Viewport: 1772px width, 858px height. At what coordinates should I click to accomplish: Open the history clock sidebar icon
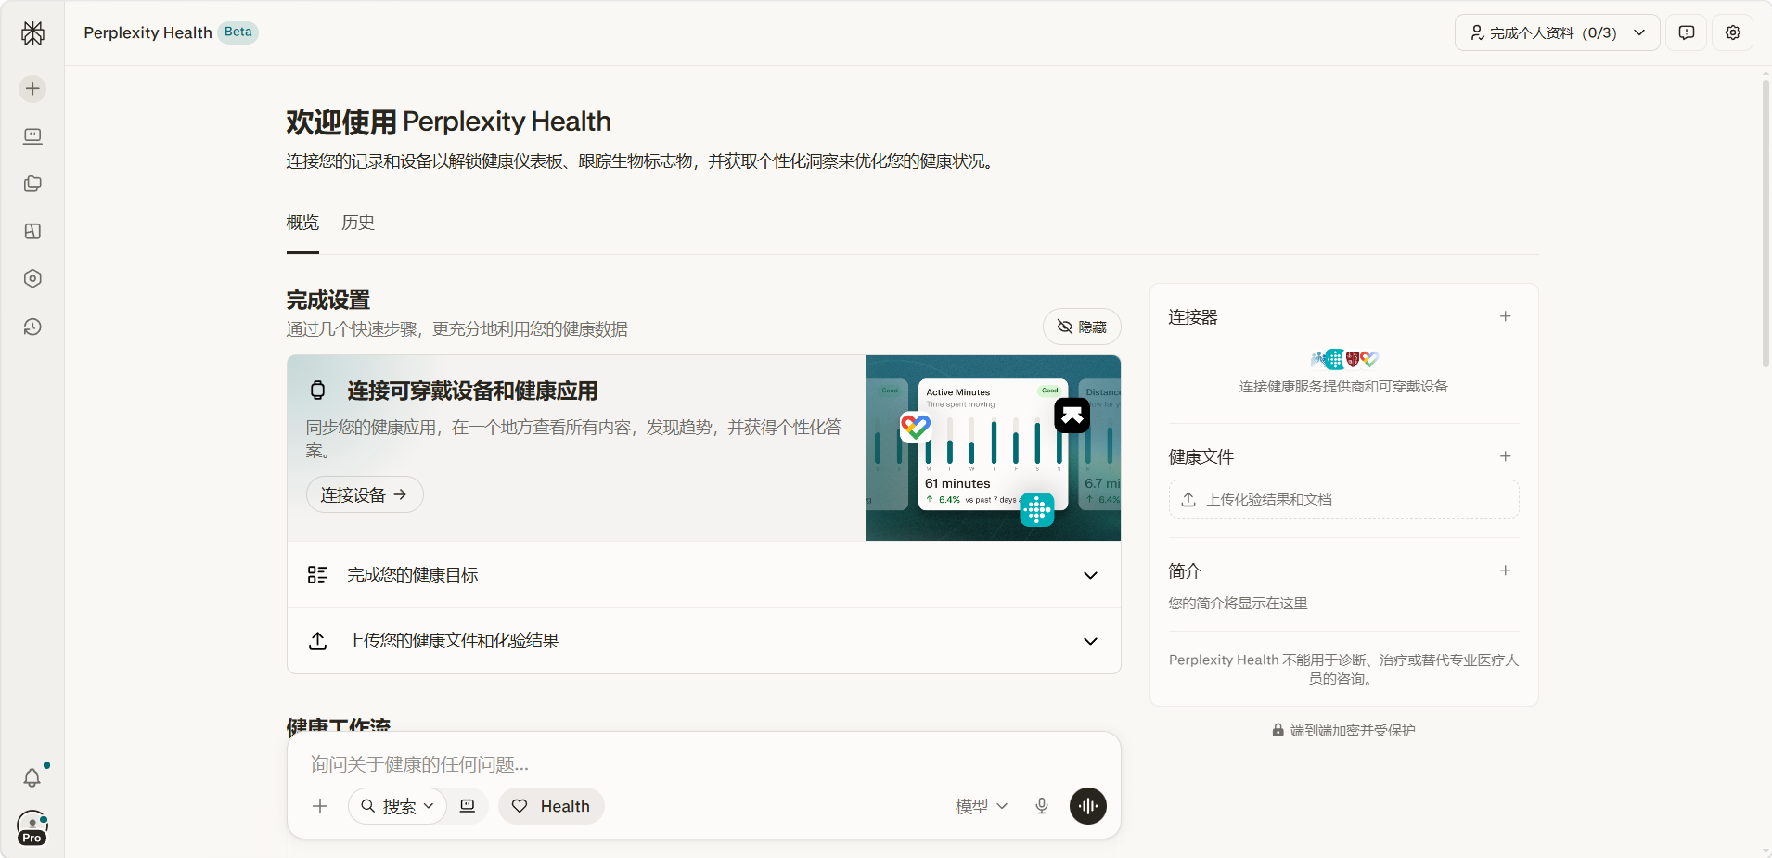coord(32,327)
